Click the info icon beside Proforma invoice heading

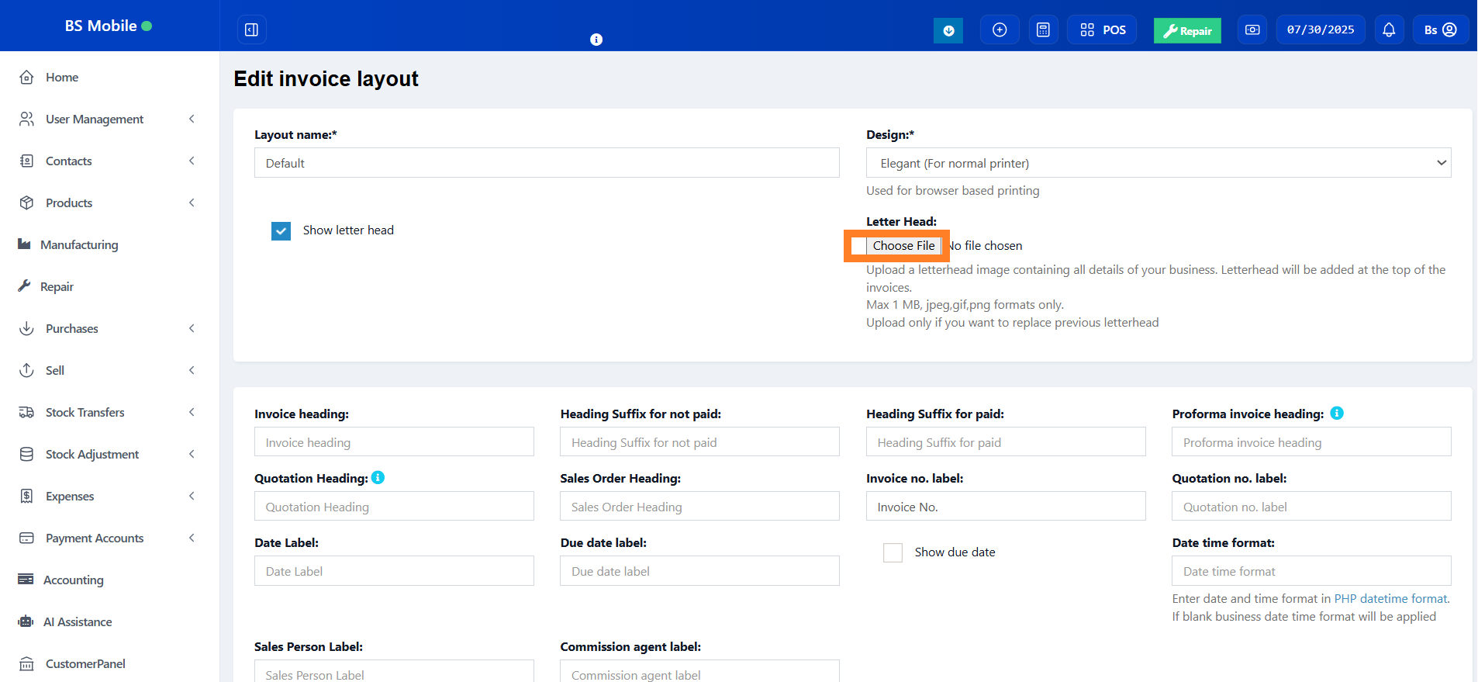point(1337,414)
